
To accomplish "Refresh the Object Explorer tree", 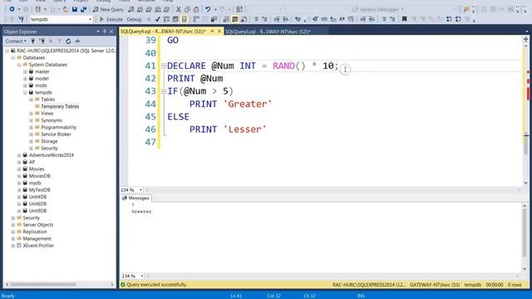I will tap(68, 41).
